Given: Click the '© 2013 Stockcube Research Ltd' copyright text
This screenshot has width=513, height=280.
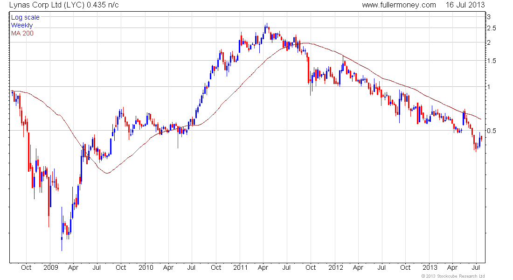Looking at the screenshot, I should (x=453, y=276).
